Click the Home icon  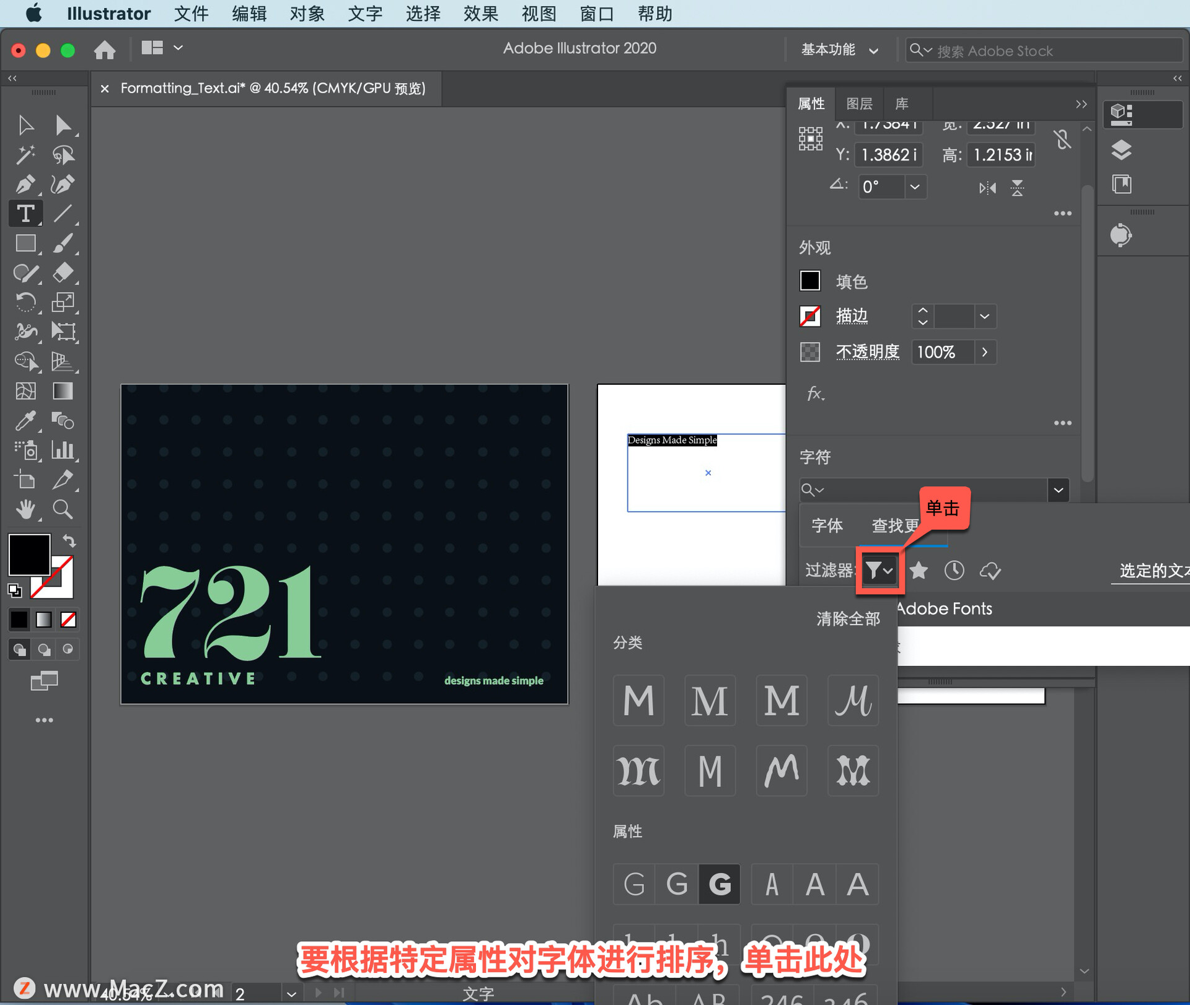tap(105, 50)
